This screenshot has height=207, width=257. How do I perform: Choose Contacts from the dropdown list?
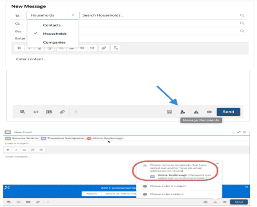(52, 25)
